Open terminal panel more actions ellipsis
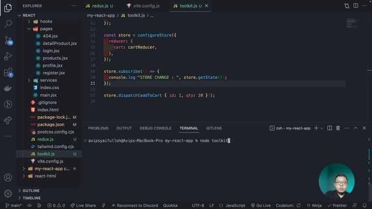The image size is (372, 209). (x=346, y=128)
